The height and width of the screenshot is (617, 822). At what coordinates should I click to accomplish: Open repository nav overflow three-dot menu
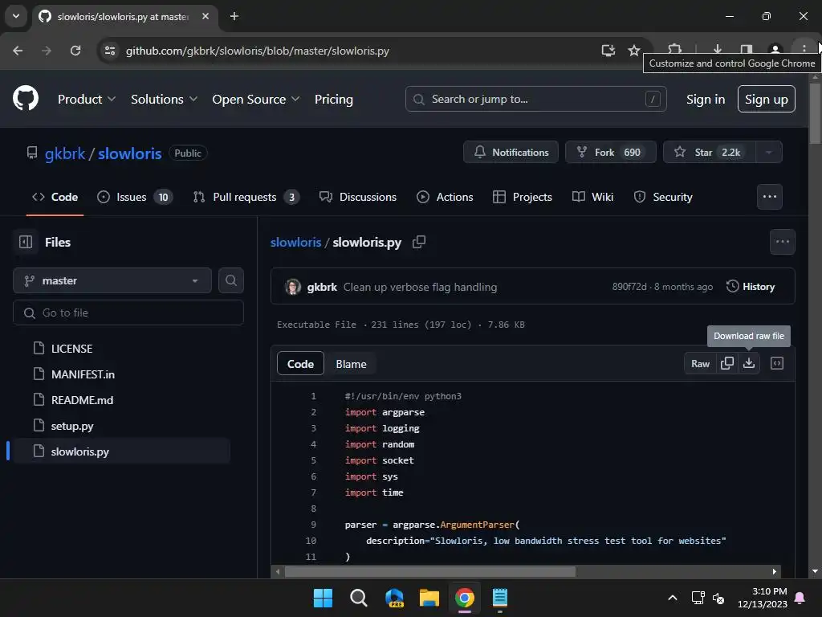tap(770, 197)
